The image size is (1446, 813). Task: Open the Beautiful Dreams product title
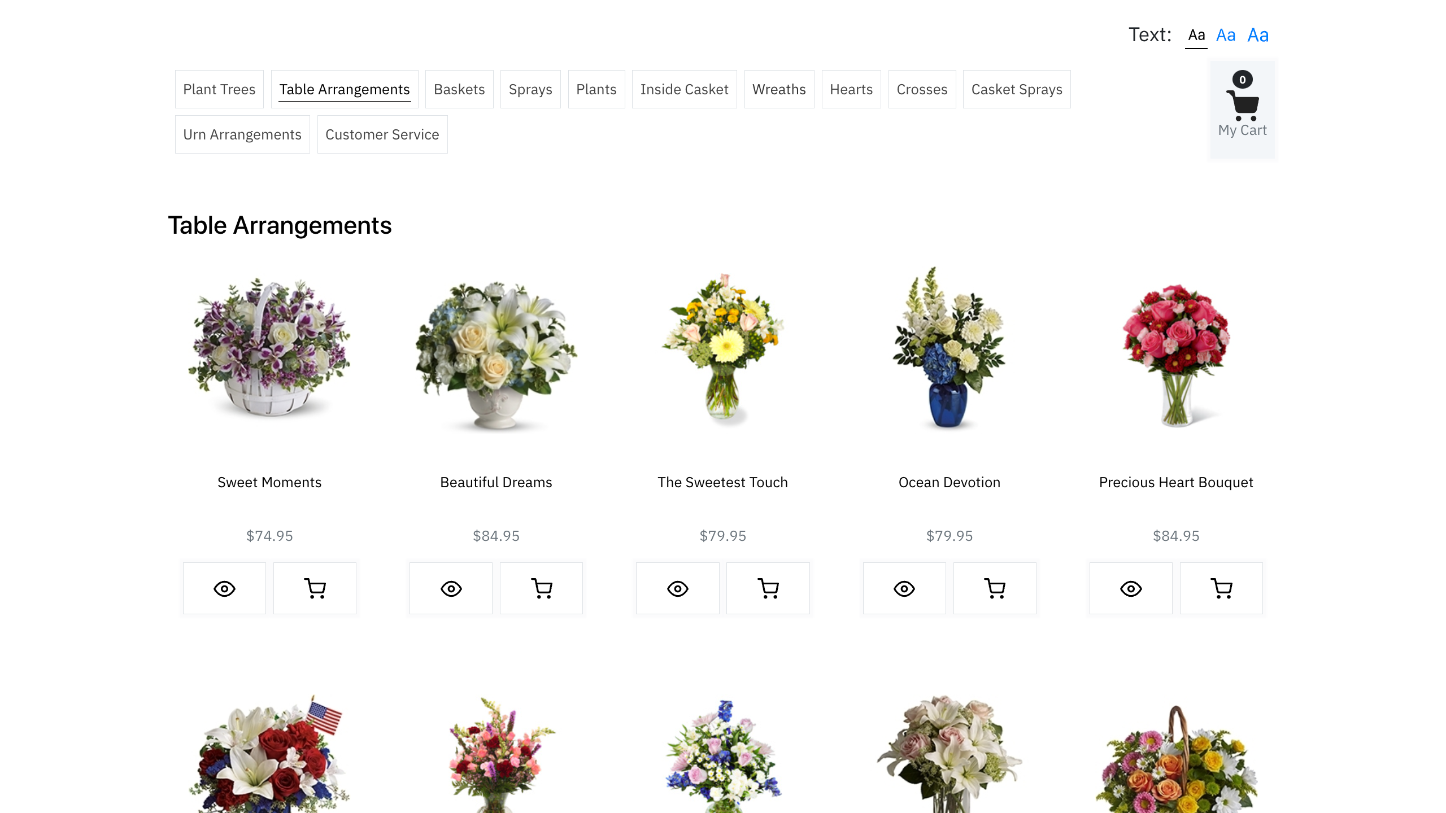496,482
